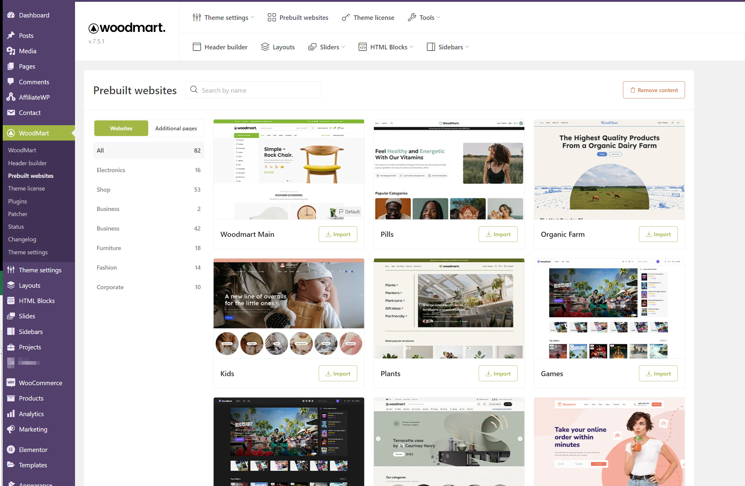The height and width of the screenshot is (486, 745).
Task: Click the Dashboard gauge icon in sidebar
Action: (11, 15)
